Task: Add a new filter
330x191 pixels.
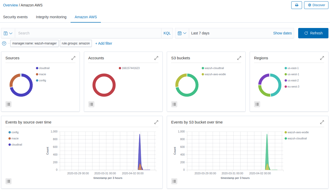Action: pos(104,43)
